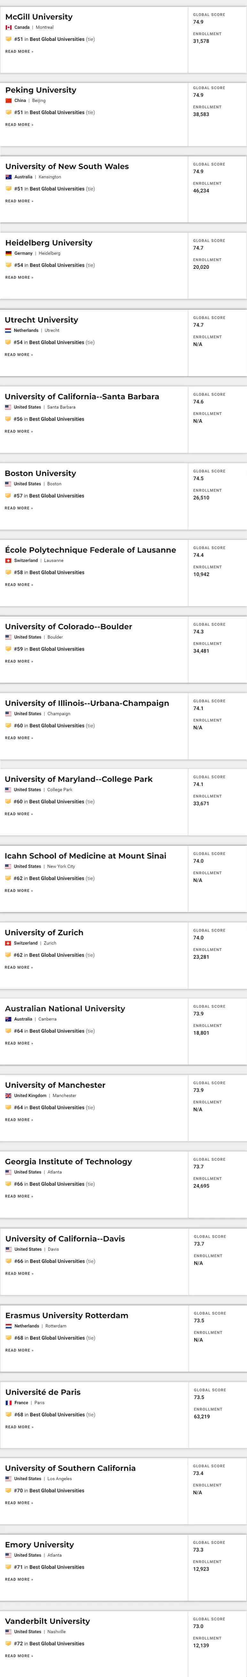Open Icahn School of Medicine at Mount Sinai
The width and height of the screenshot is (247, 1677).
tap(85, 856)
